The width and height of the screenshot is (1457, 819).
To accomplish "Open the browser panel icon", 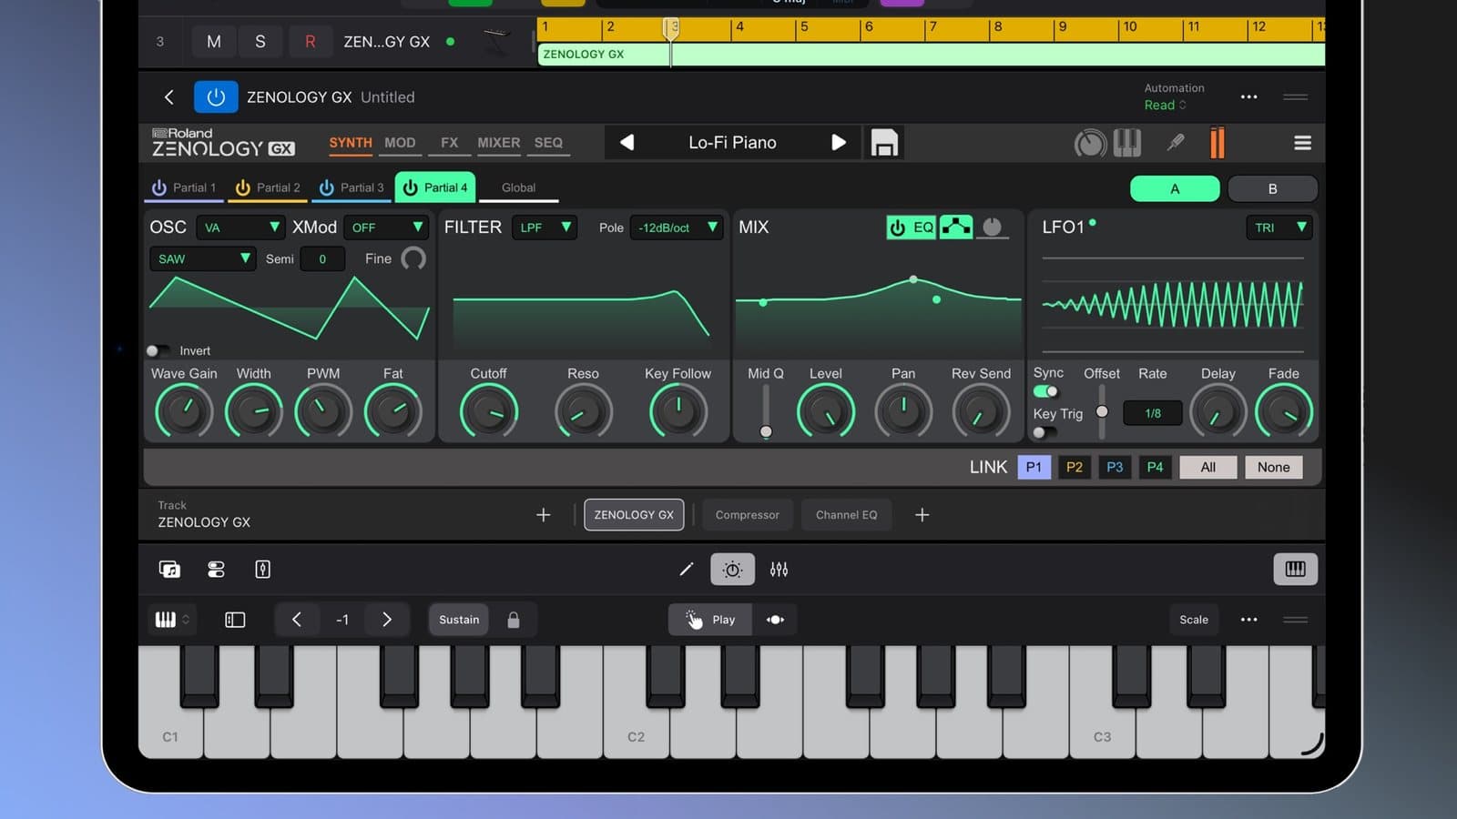I will 169,570.
